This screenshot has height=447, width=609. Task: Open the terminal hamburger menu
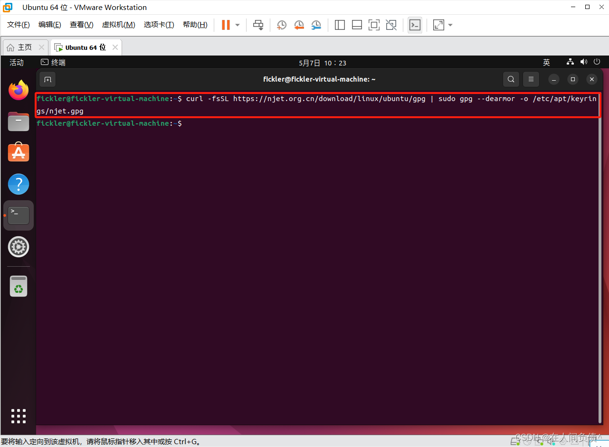(531, 79)
